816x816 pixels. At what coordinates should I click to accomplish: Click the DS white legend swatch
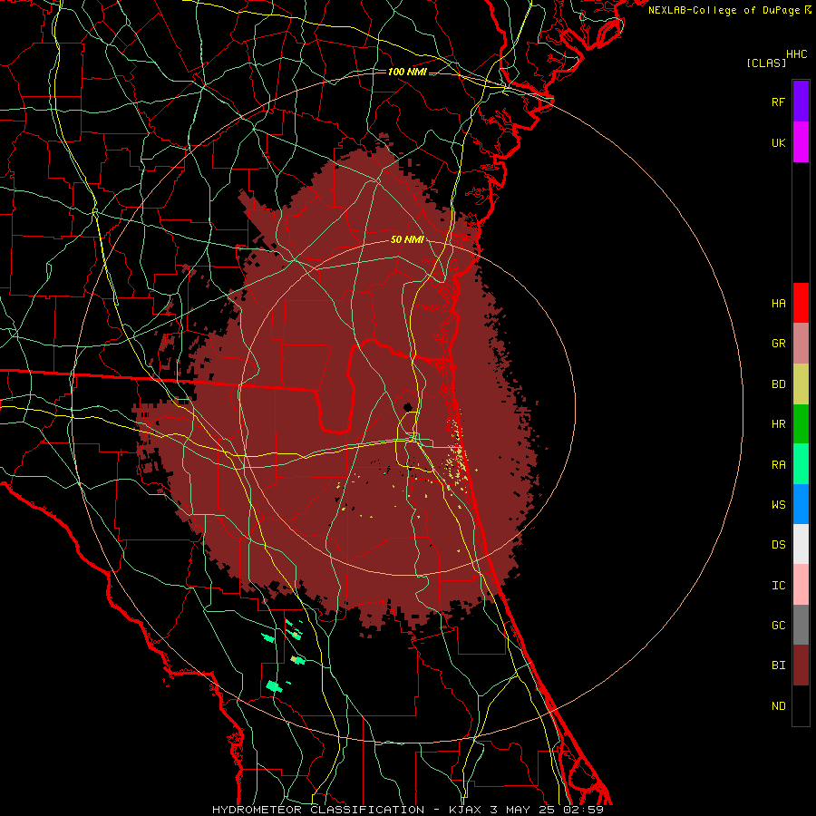801,544
